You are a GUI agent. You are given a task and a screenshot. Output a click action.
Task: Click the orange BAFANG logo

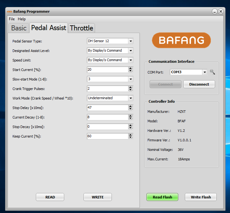(181, 40)
